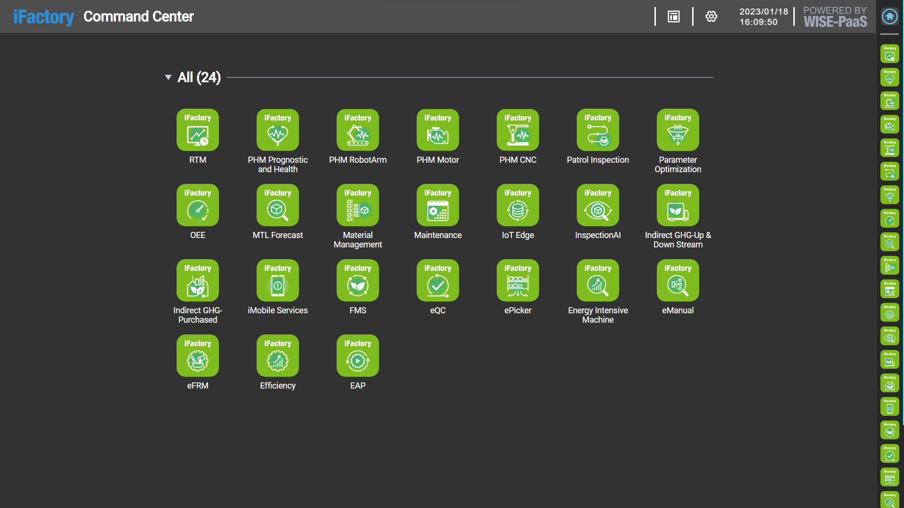Open Parameter Optimization main grid tile

[x=678, y=130]
